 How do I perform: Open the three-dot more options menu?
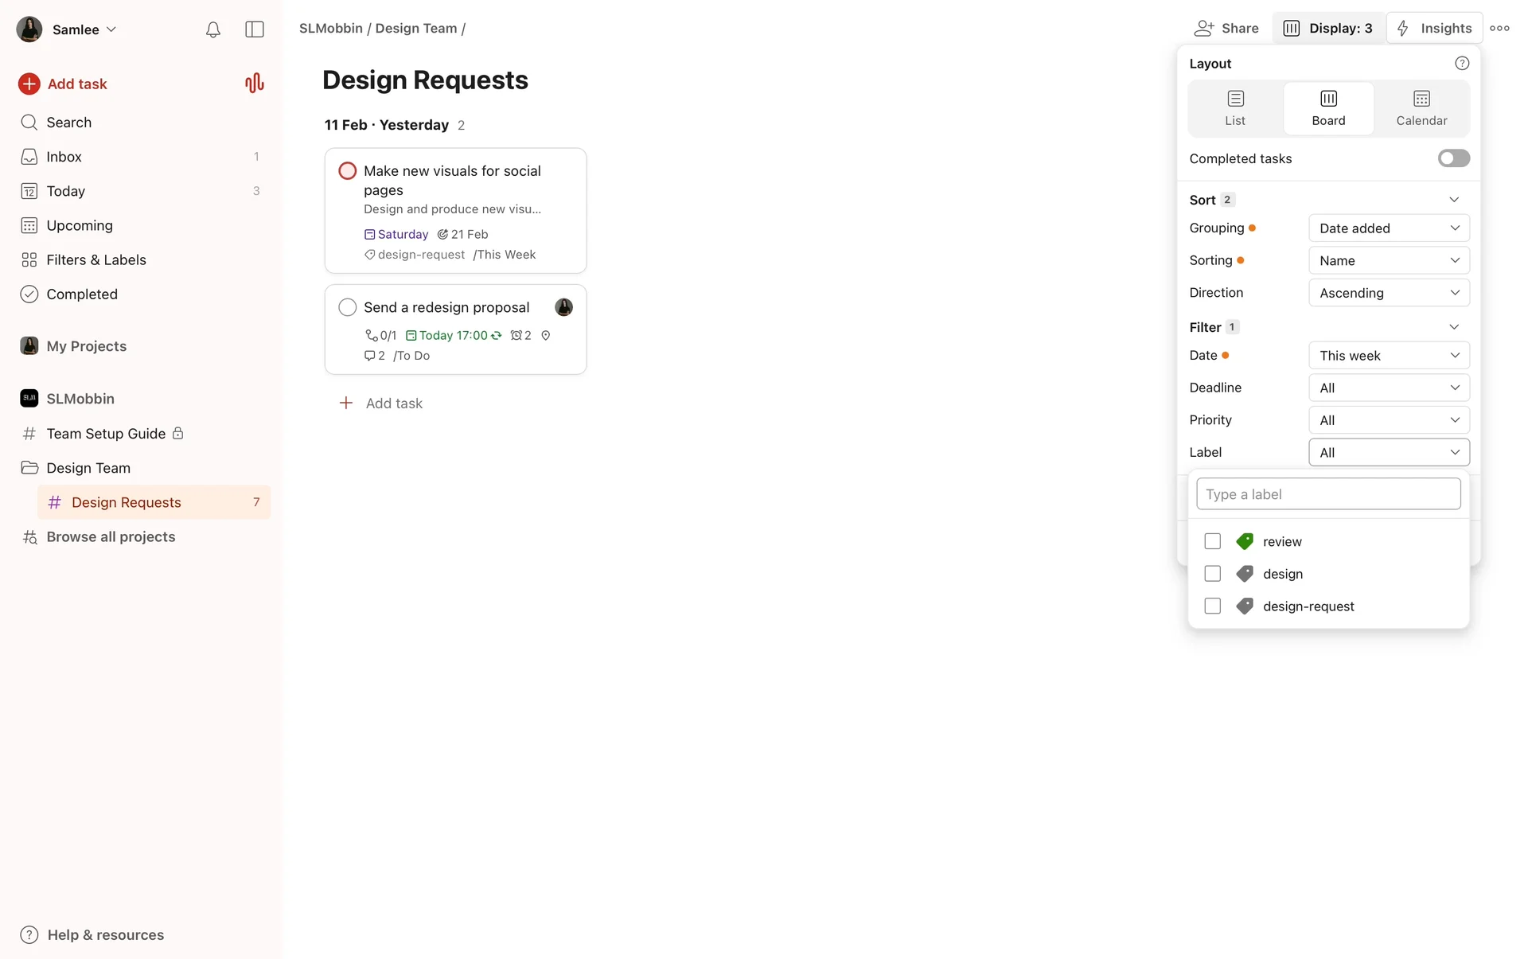coord(1499,28)
